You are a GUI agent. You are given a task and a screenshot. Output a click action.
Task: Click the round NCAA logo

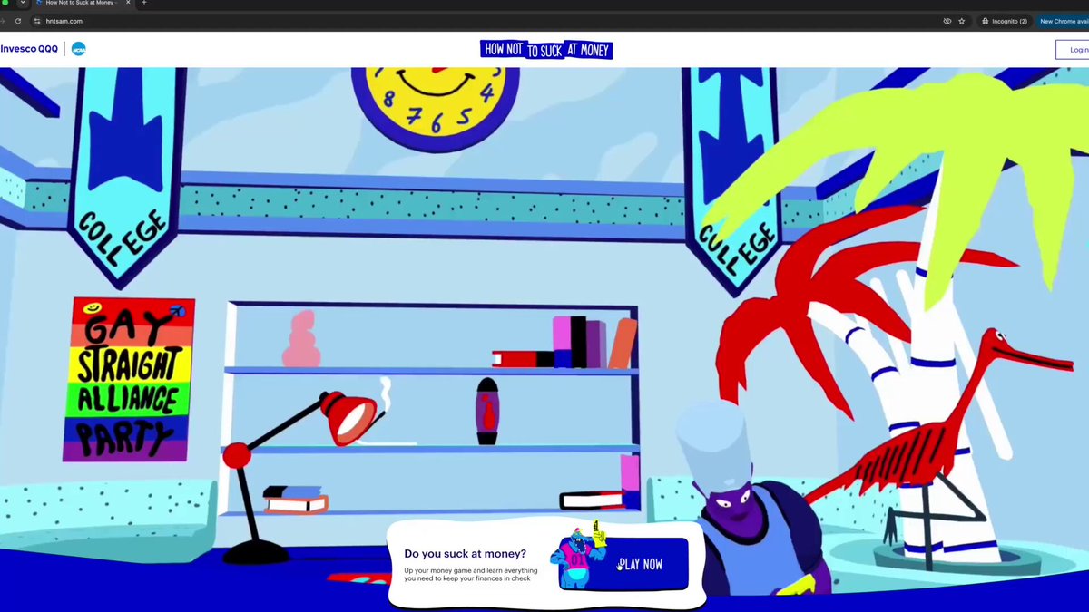pyautogui.click(x=79, y=49)
